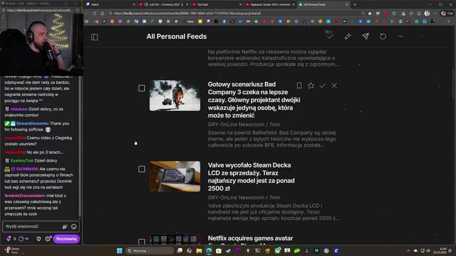
Task: Click the favorites star in address bar
Action: point(370,13)
